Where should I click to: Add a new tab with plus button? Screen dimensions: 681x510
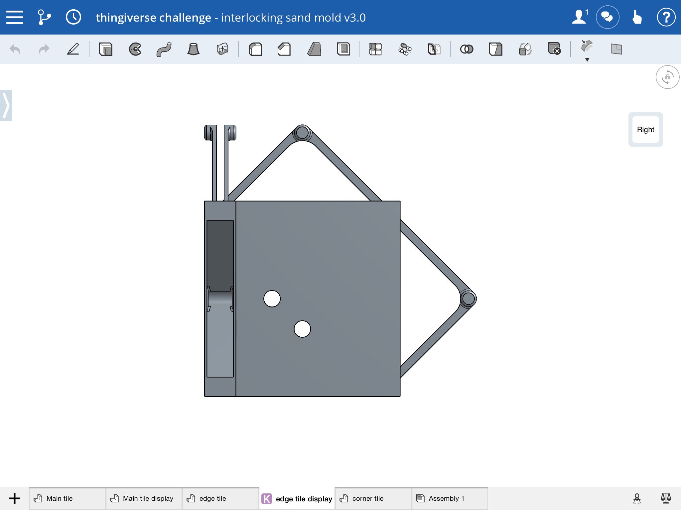click(15, 498)
